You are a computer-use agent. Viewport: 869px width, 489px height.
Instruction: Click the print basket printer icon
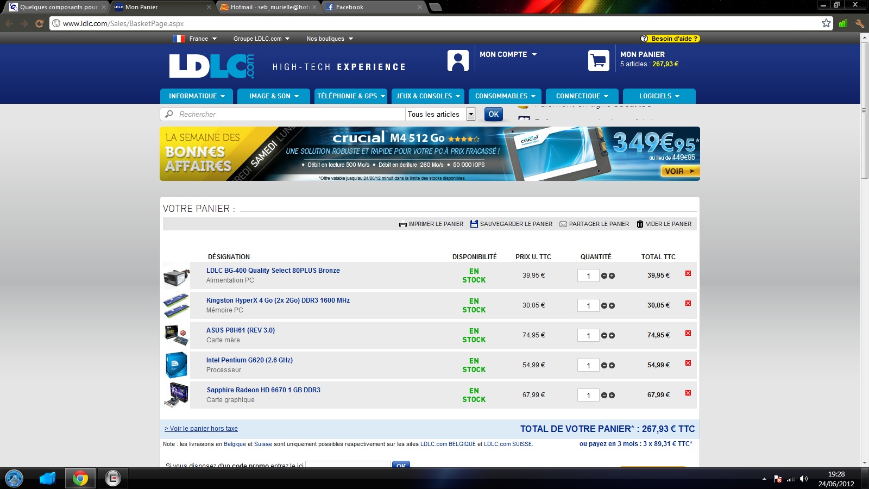click(403, 224)
